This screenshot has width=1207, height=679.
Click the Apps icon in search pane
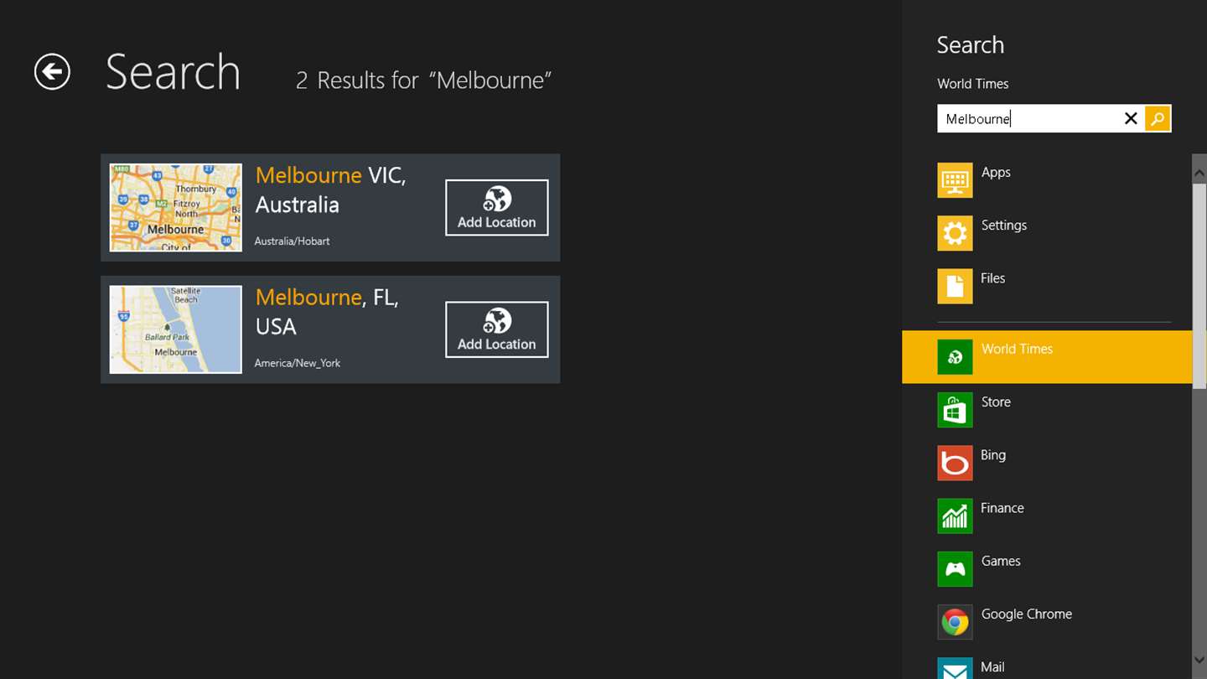(955, 180)
